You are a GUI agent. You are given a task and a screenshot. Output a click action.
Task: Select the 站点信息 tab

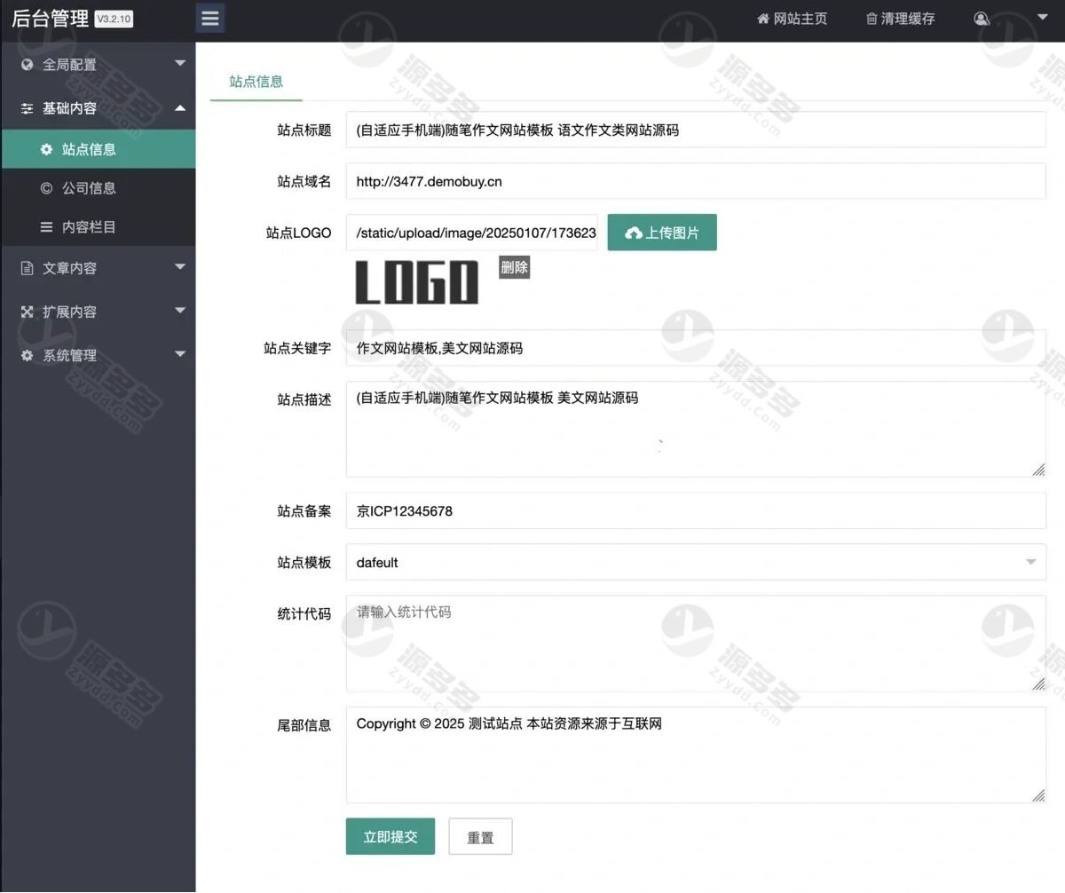coord(256,82)
